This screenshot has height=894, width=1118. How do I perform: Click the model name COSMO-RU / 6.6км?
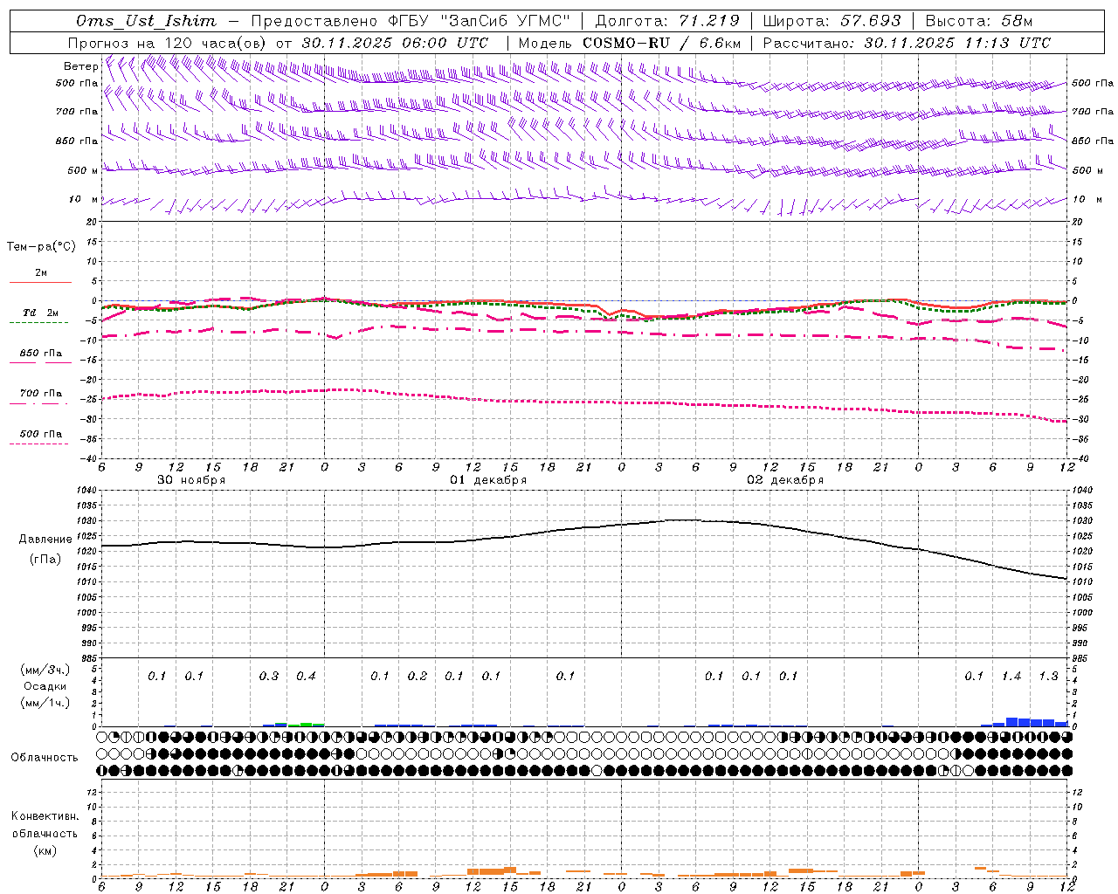(661, 43)
